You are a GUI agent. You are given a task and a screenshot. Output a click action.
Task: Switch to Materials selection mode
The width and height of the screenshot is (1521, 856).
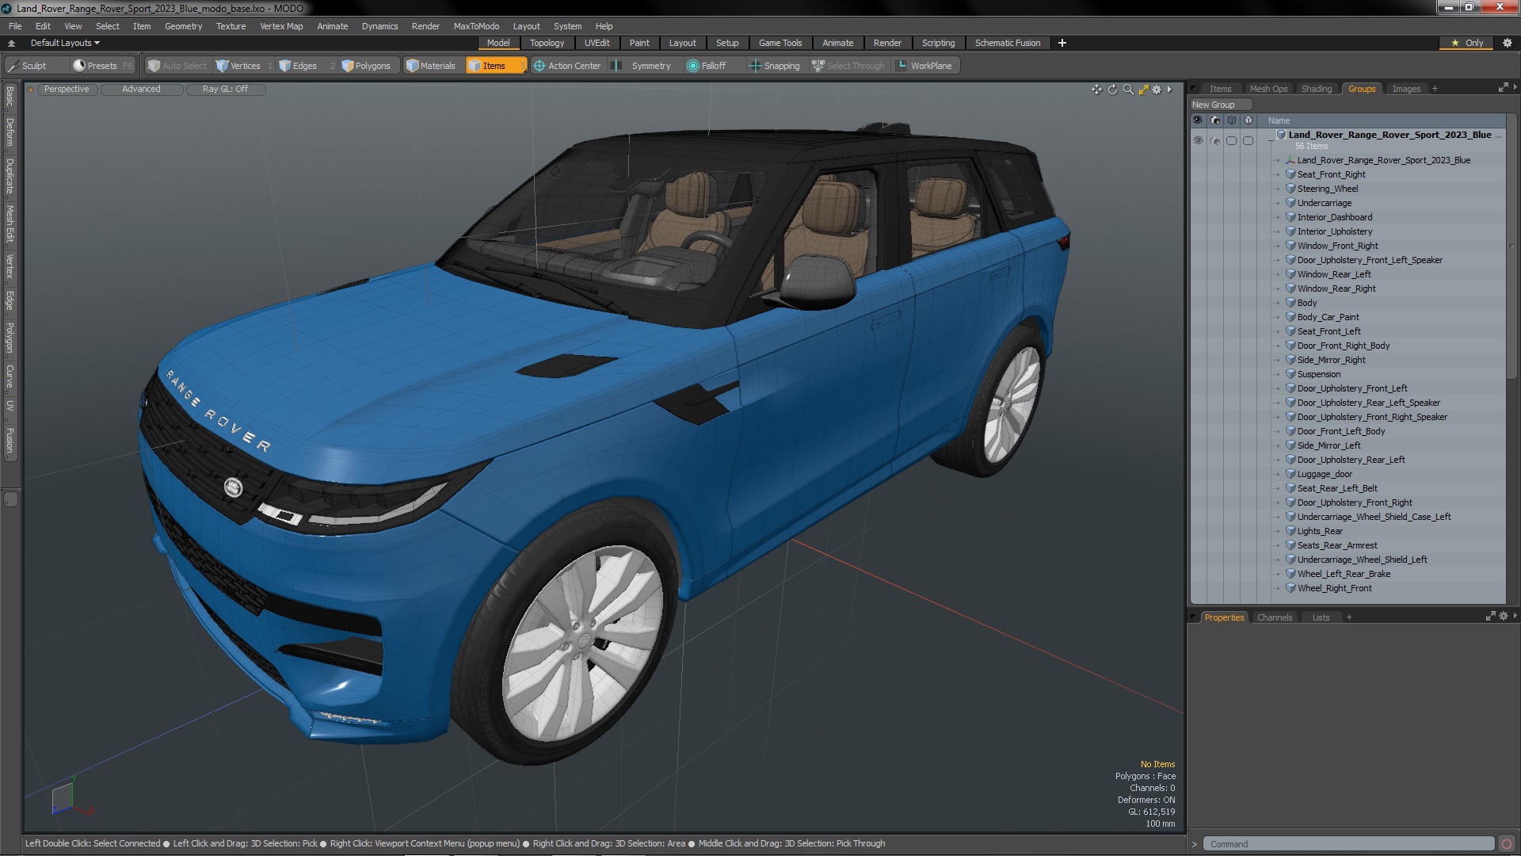(x=431, y=66)
